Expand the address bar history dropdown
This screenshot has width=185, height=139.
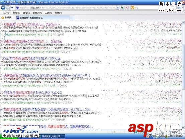(118, 8)
